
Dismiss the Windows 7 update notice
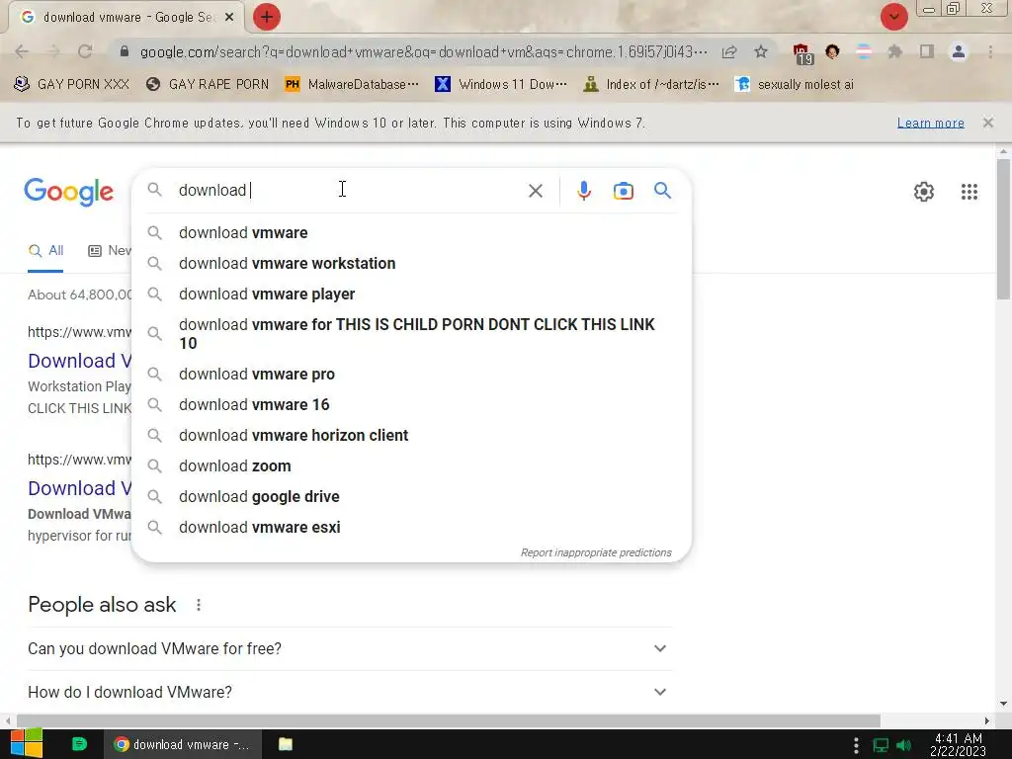[987, 122]
